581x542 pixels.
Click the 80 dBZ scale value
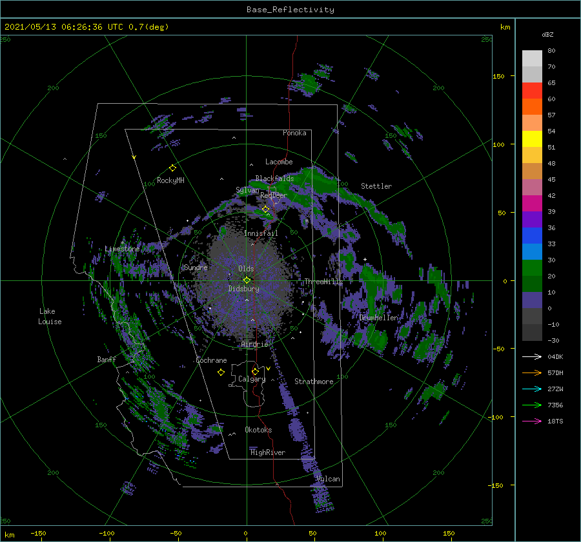tap(551, 51)
